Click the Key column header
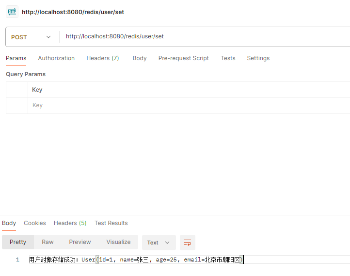The image size is (350, 276). (189, 90)
